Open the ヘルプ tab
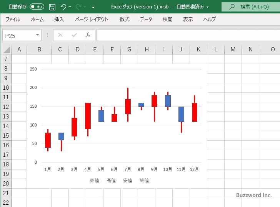Screen dimensions: 280x207 click(x=210, y=19)
